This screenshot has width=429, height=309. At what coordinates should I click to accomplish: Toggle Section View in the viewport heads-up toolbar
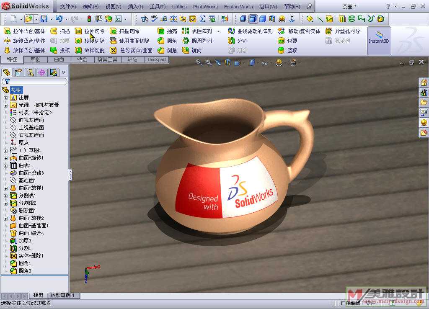point(227,63)
